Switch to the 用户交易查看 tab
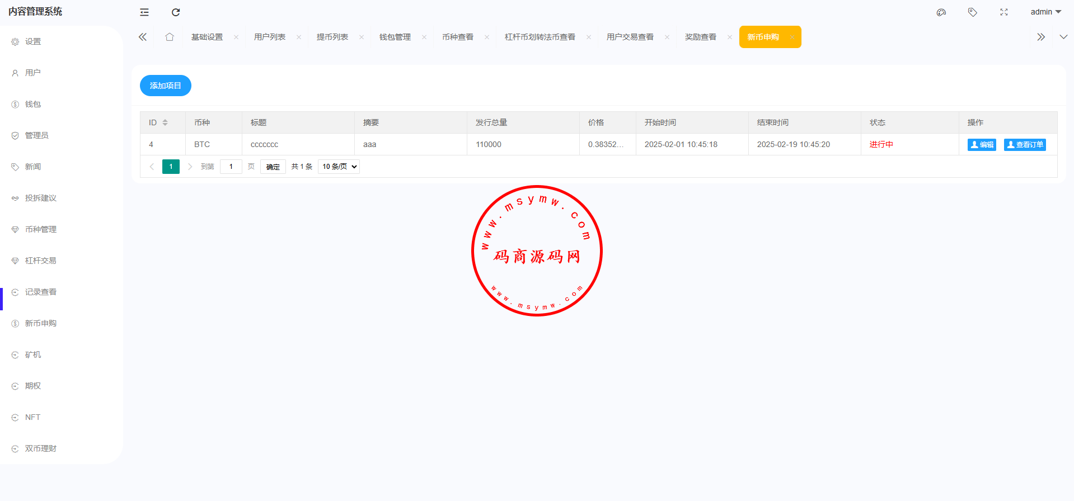This screenshot has width=1074, height=501. 630,37
